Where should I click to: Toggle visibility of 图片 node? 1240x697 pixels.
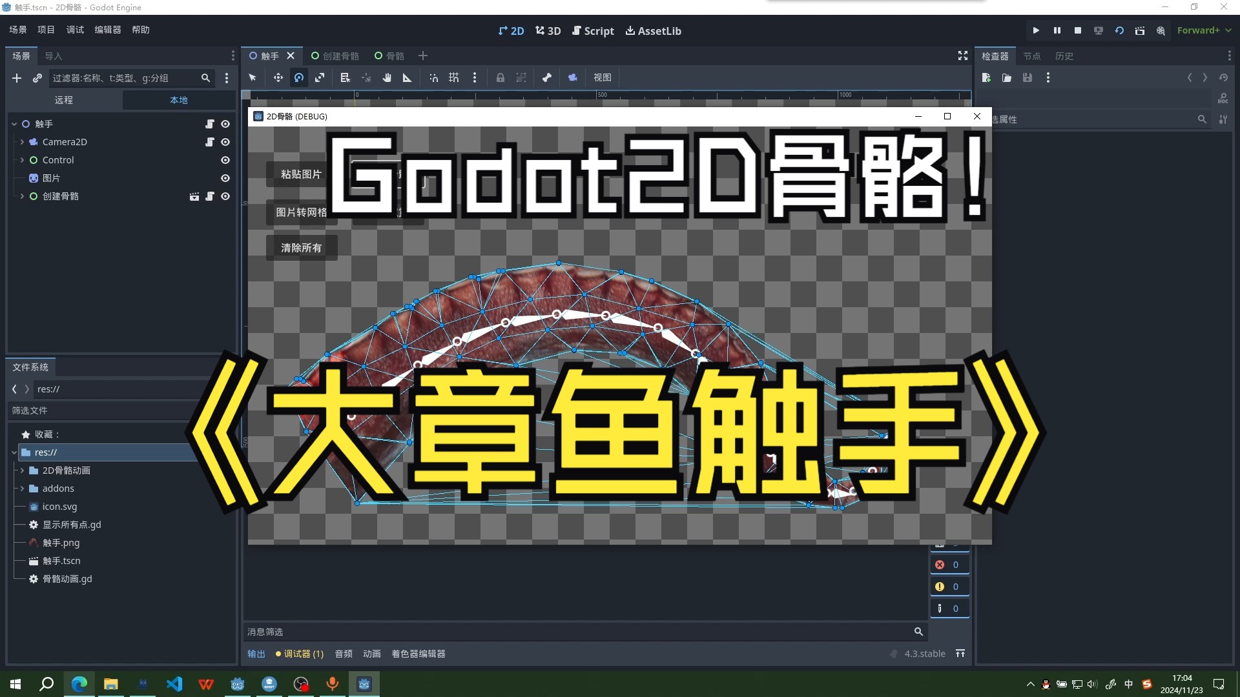[x=225, y=178]
